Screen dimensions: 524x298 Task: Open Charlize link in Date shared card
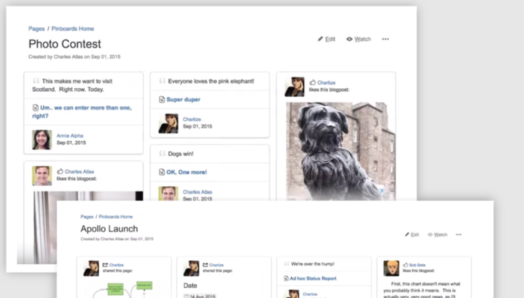(216, 265)
